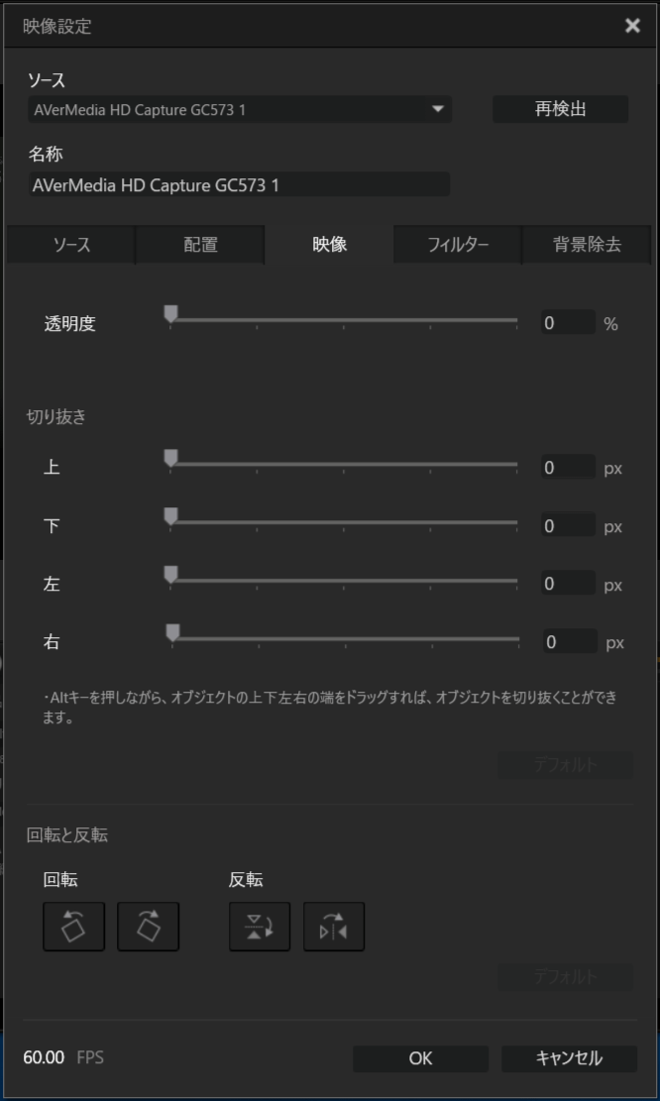Flip the video vertically
This screenshot has height=1101, width=660.
point(260,927)
